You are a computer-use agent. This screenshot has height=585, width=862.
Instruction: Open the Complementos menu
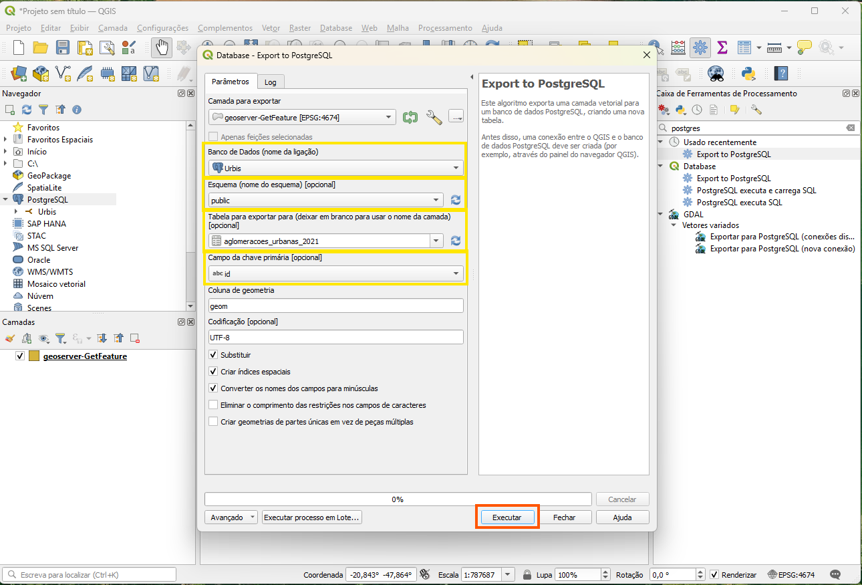pos(225,28)
